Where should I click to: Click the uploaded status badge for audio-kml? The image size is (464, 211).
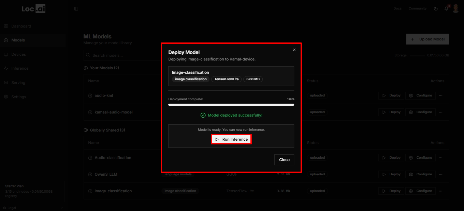click(317, 95)
